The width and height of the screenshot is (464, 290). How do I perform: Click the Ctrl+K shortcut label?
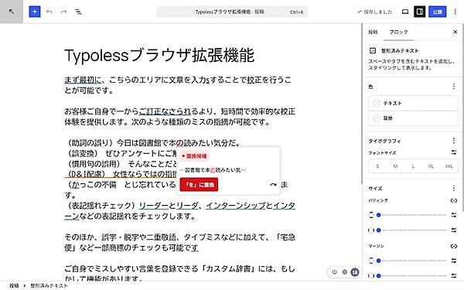pos(296,12)
